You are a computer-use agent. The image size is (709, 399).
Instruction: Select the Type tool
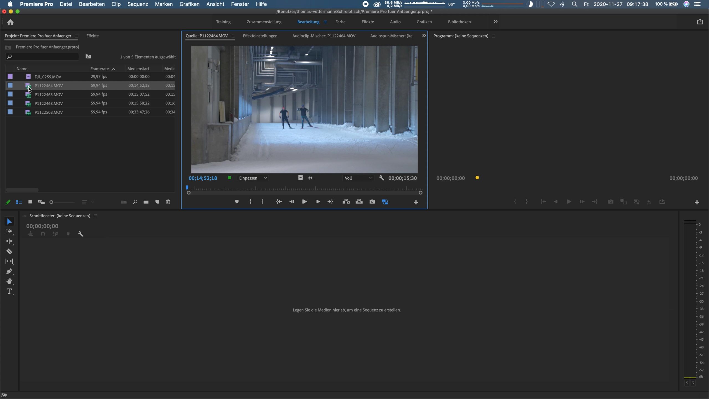(x=9, y=291)
